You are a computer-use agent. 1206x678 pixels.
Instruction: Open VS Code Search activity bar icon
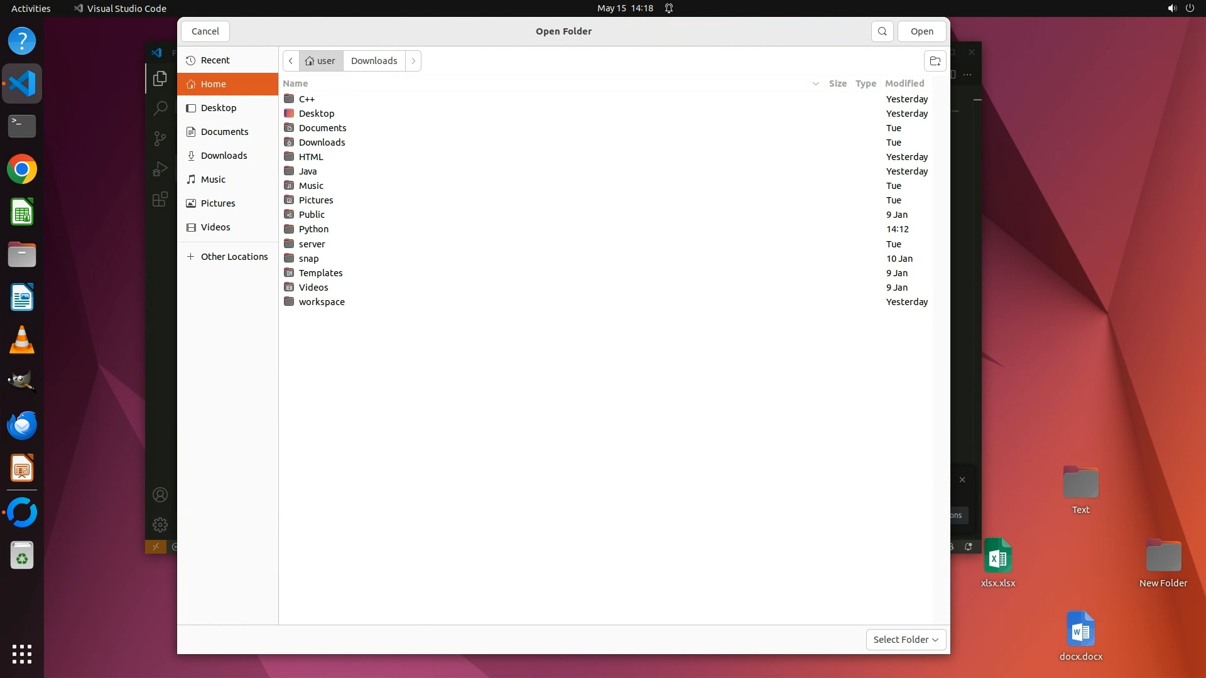[160, 108]
